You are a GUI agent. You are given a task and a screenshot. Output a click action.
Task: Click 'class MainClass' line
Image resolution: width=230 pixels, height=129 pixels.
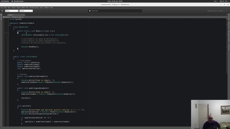pyautogui.click(x=21, y=27)
